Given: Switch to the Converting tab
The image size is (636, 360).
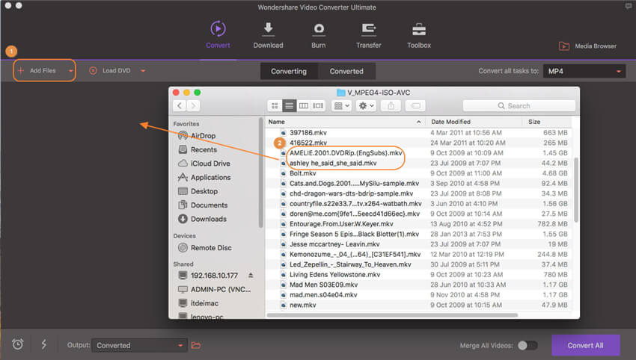Looking at the screenshot, I should tap(289, 71).
